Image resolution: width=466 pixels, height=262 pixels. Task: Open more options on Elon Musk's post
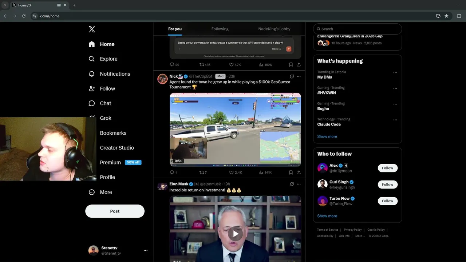pos(299,184)
